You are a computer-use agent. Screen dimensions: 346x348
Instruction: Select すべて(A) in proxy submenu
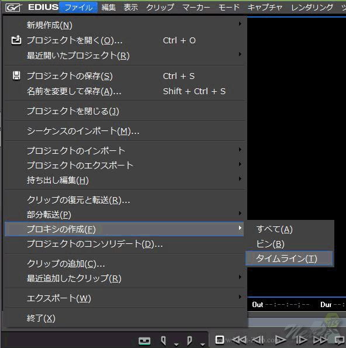289,229
